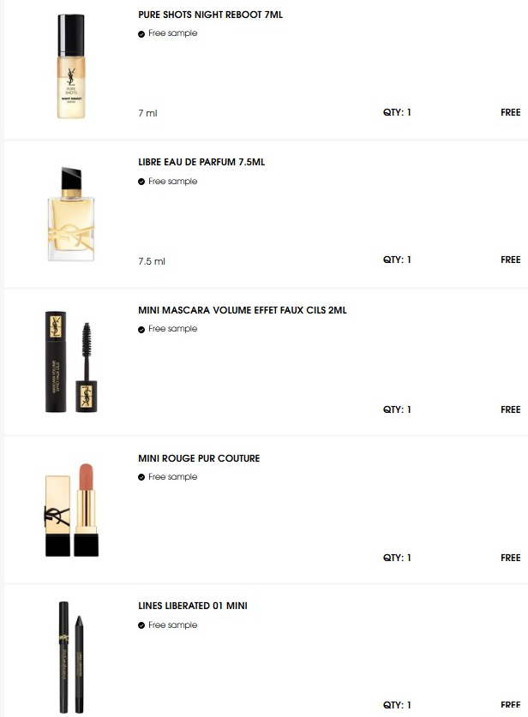This screenshot has width=528, height=717.
Task: Click the Libre Eau de Parfum bottle image
Action: [x=71, y=212]
